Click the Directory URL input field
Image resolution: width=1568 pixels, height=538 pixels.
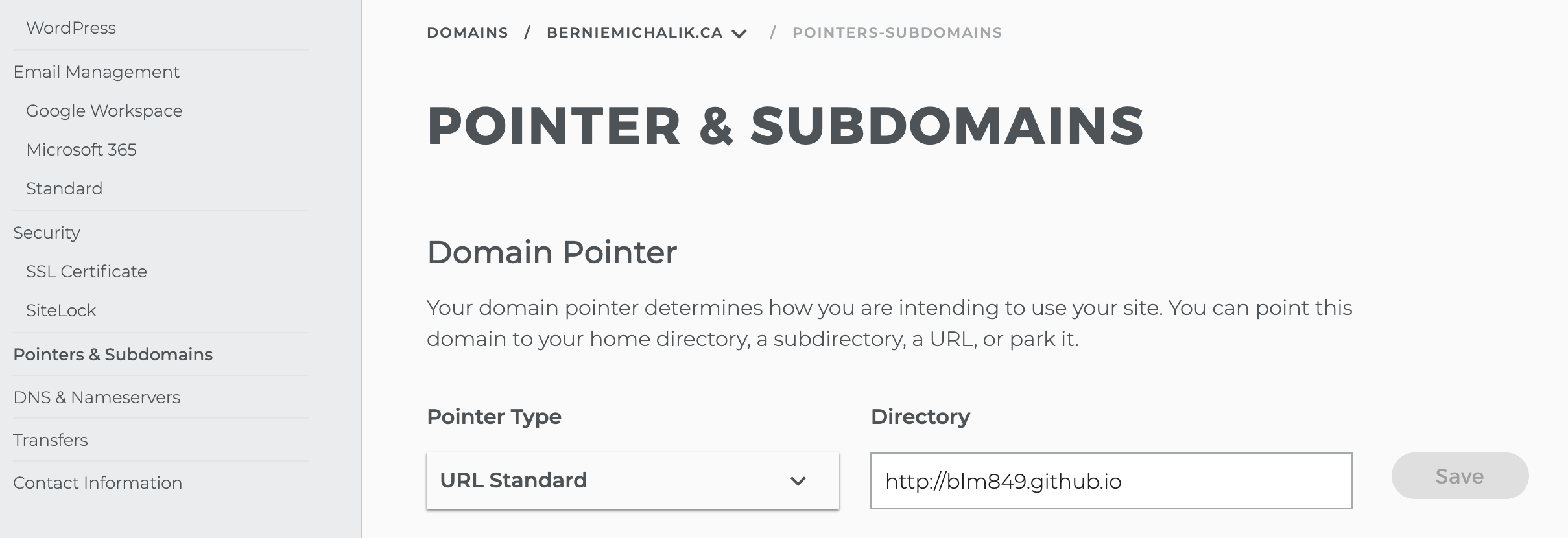(1111, 481)
